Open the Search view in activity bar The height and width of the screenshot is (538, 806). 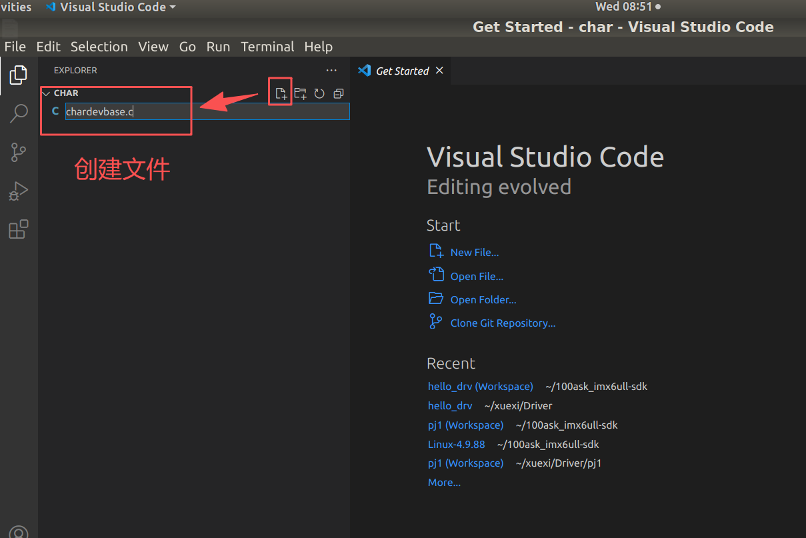tap(19, 113)
